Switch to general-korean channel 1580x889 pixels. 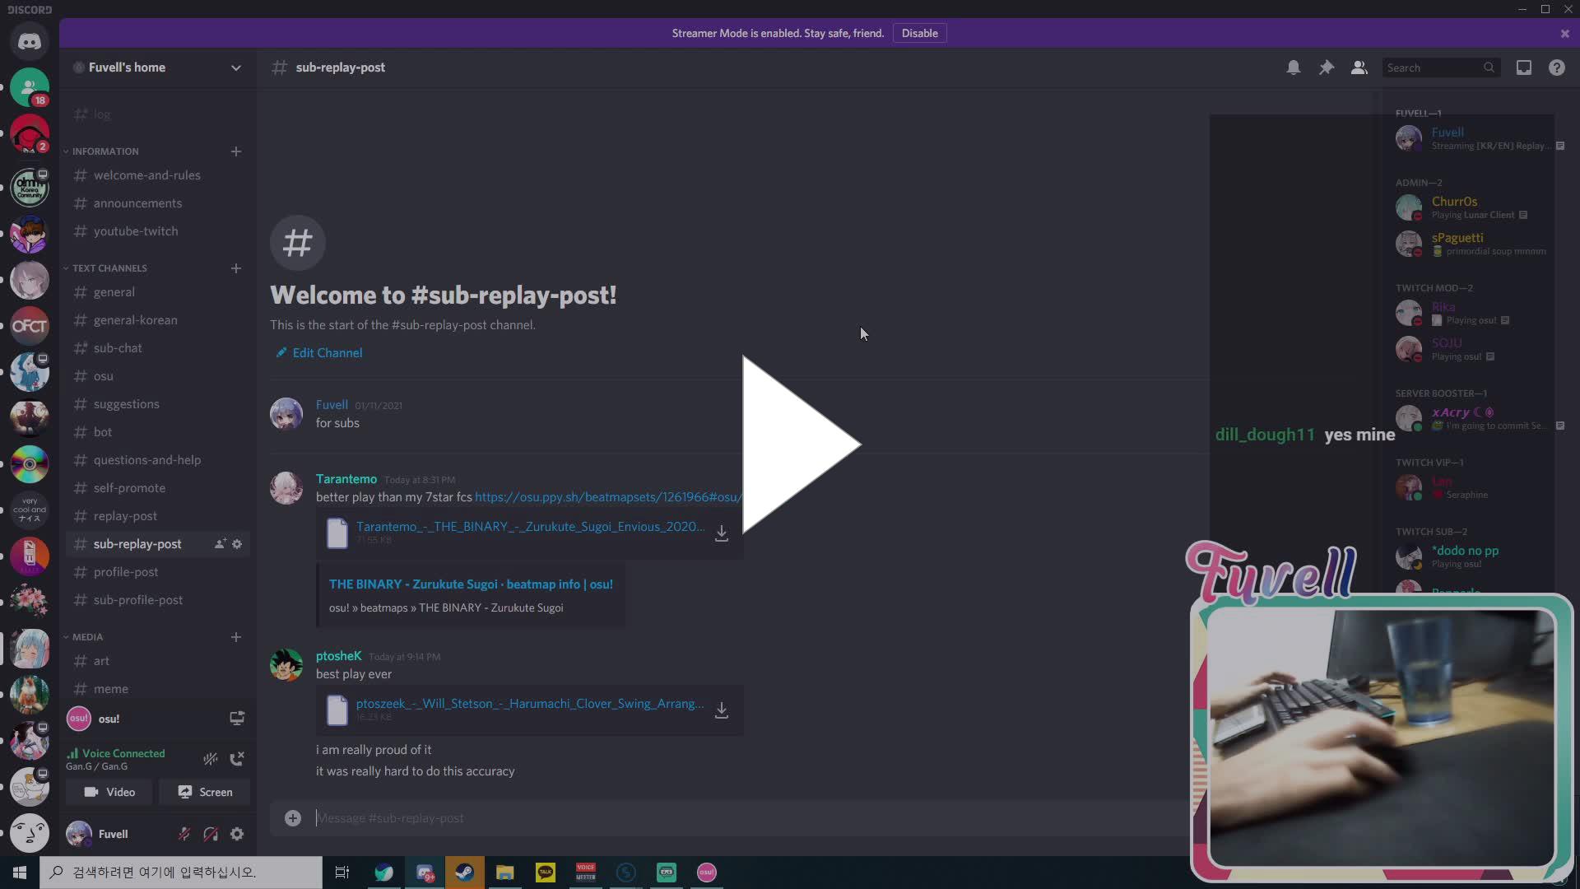point(135,320)
